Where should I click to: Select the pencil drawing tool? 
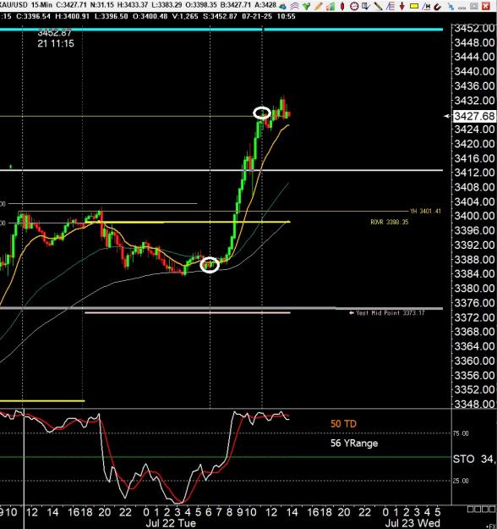tap(318, 6)
